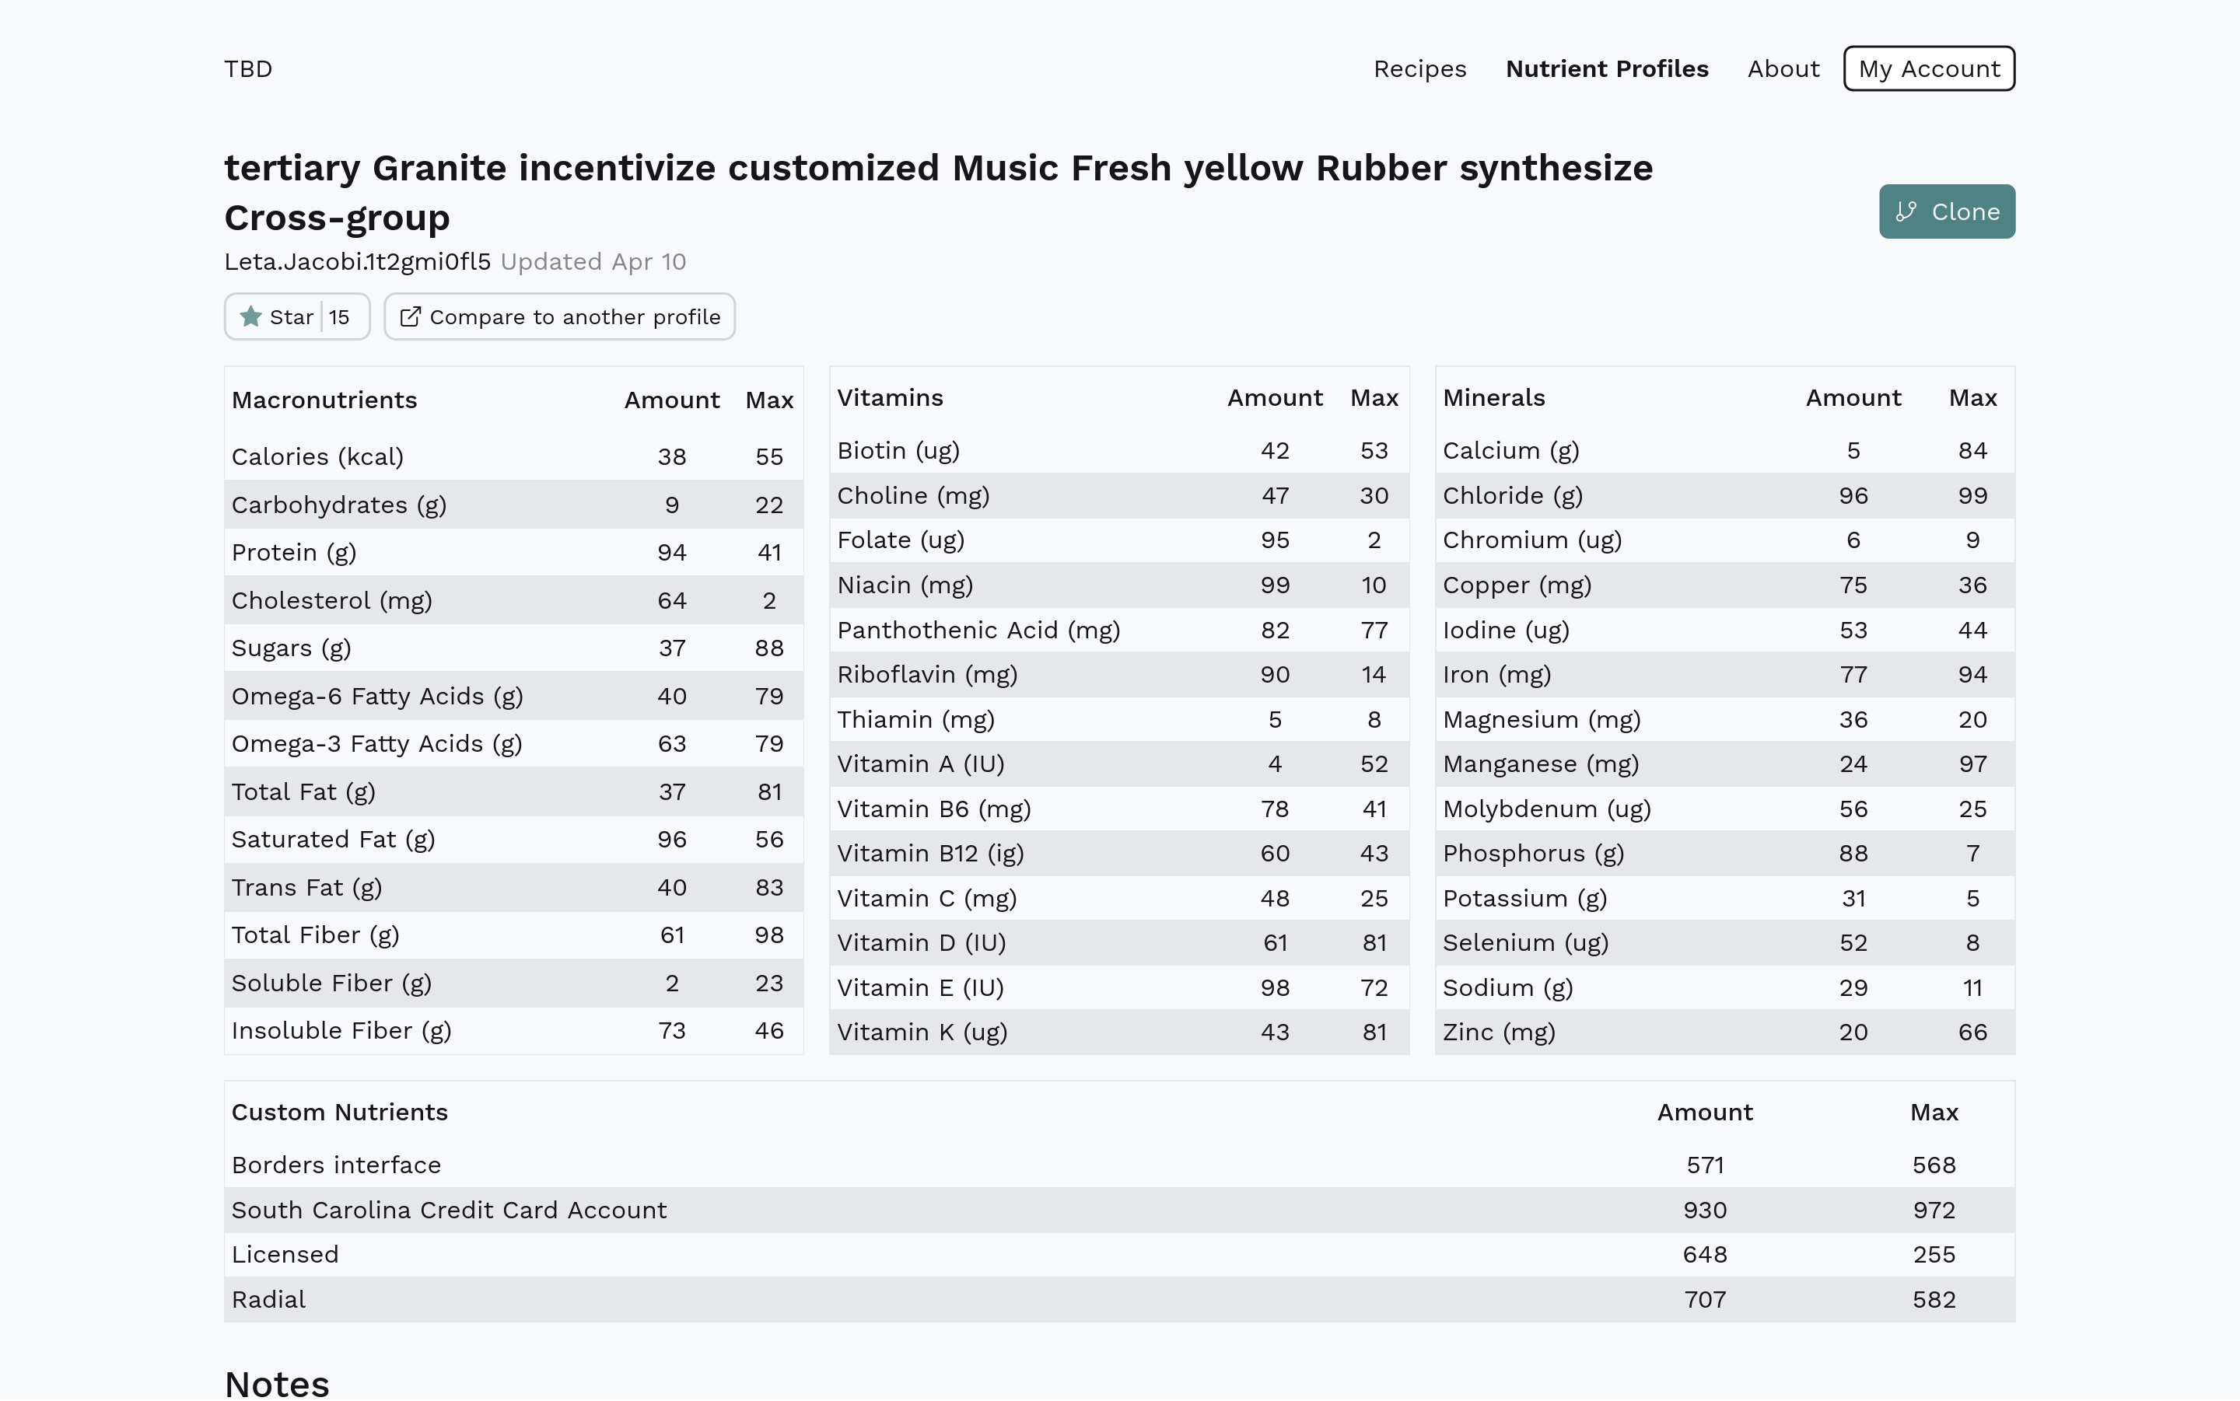Click the Macronutrients table header
Screen dimensions: 2240x1401
[324, 400]
